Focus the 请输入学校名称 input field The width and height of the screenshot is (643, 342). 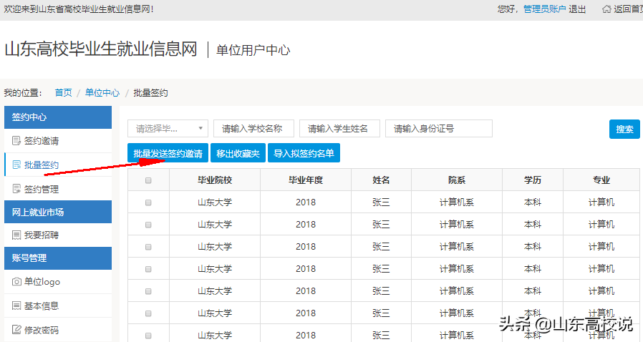(254, 129)
